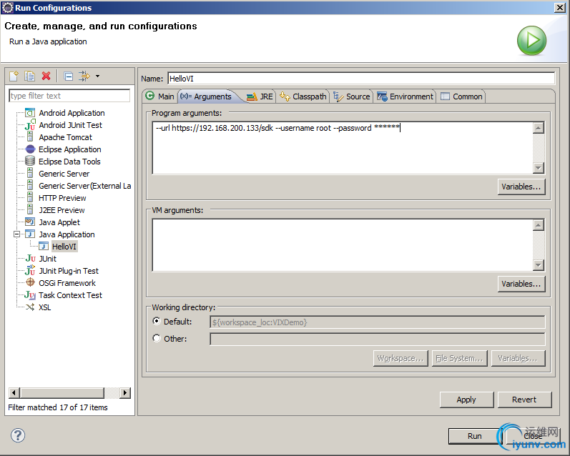Image resolution: width=570 pixels, height=456 pixels.
Task: Click VM arguments scrollbar down arrow
Action: (539, 265)
